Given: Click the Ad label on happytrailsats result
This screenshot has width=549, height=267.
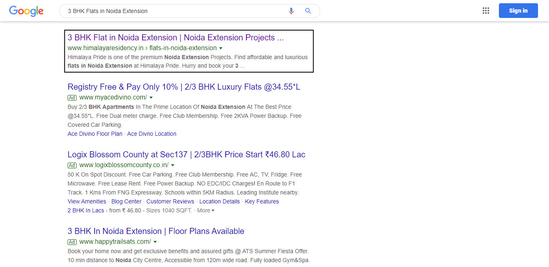Looking at the screenshot, I should 72,242.
